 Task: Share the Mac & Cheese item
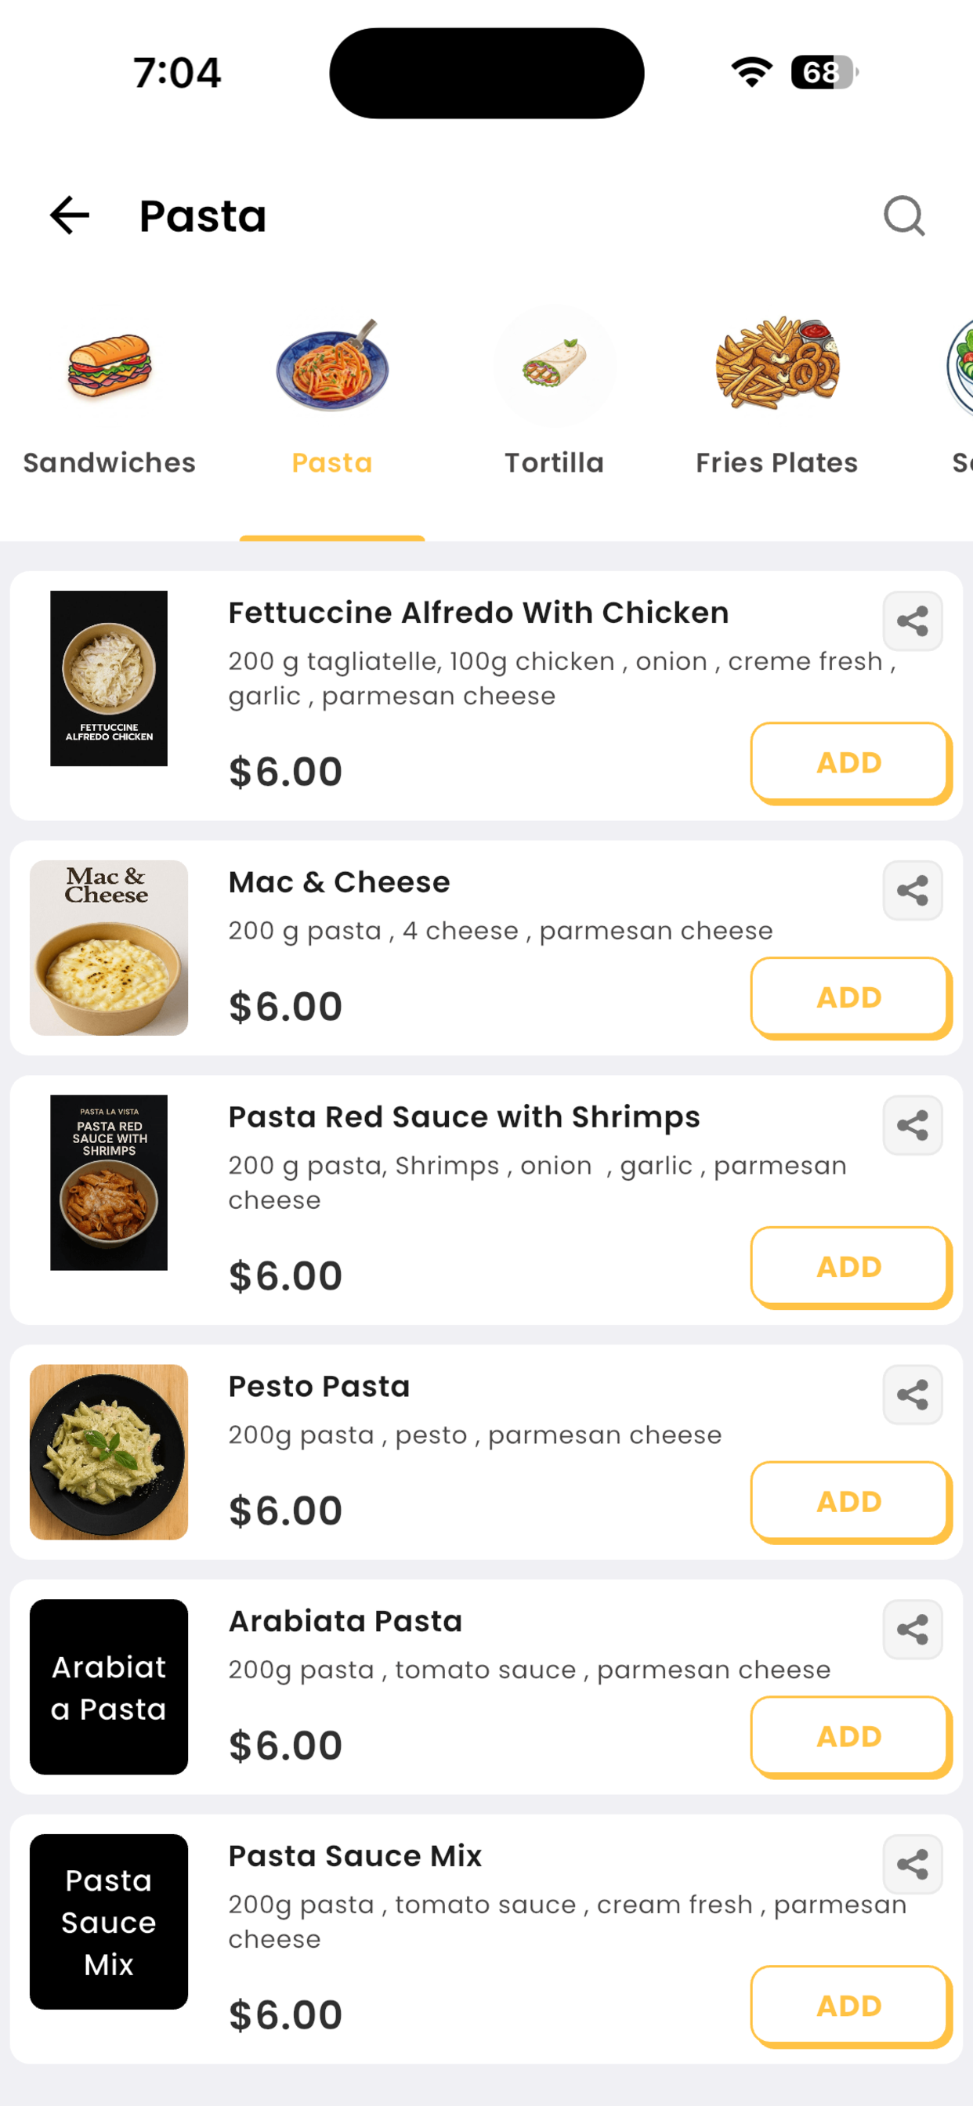pos(913,890)
